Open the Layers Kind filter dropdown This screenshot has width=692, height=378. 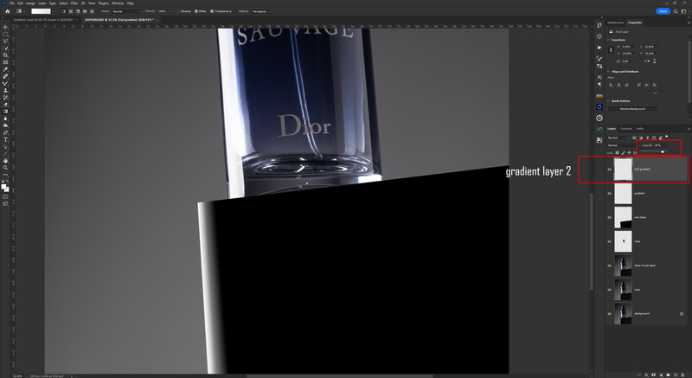pyautogui.click(x=618, y=138)
